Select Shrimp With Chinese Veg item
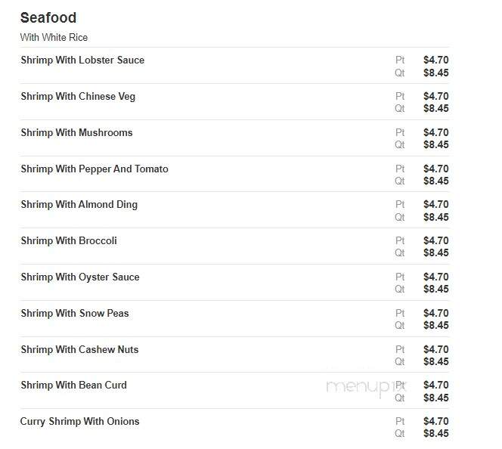 click(x=78, y=97)
